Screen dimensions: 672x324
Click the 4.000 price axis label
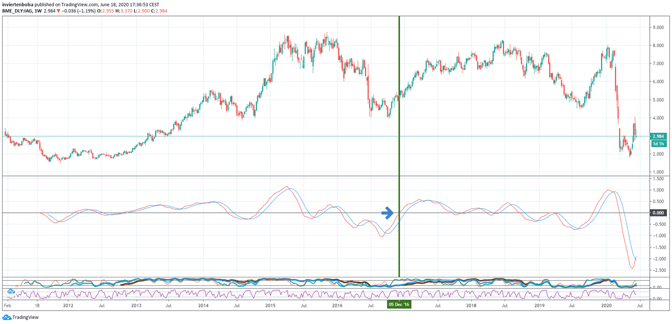point(658,118)
